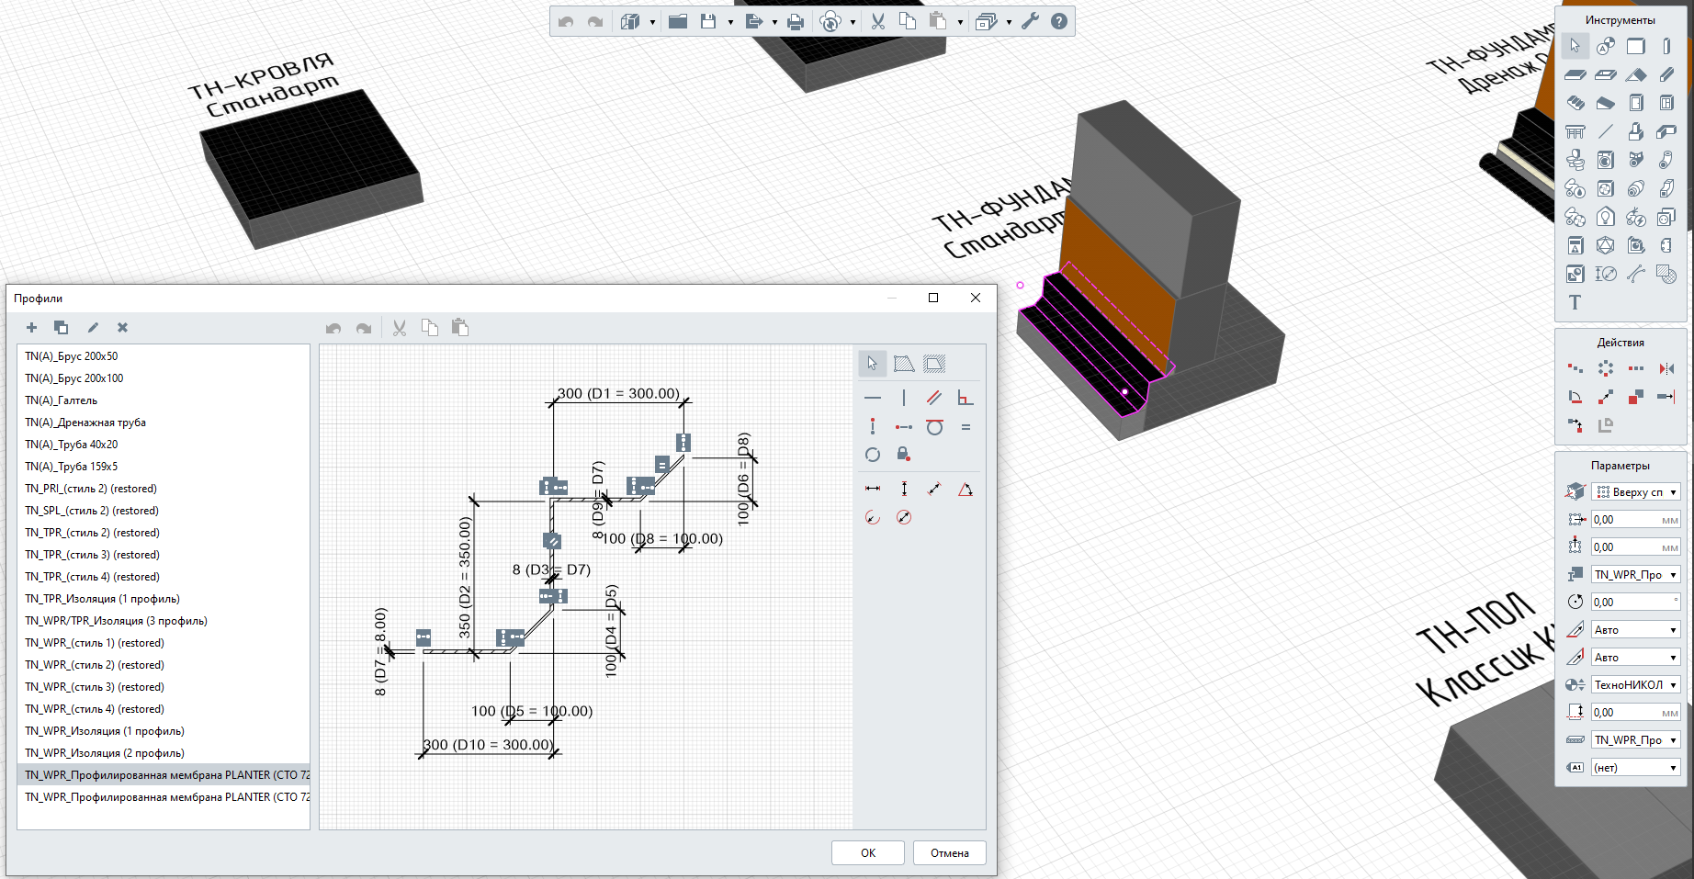Open the ТехноНИКОЛ dropdown in Параметры
The width and height of the screenshot is (1694, 879).
1673,685
